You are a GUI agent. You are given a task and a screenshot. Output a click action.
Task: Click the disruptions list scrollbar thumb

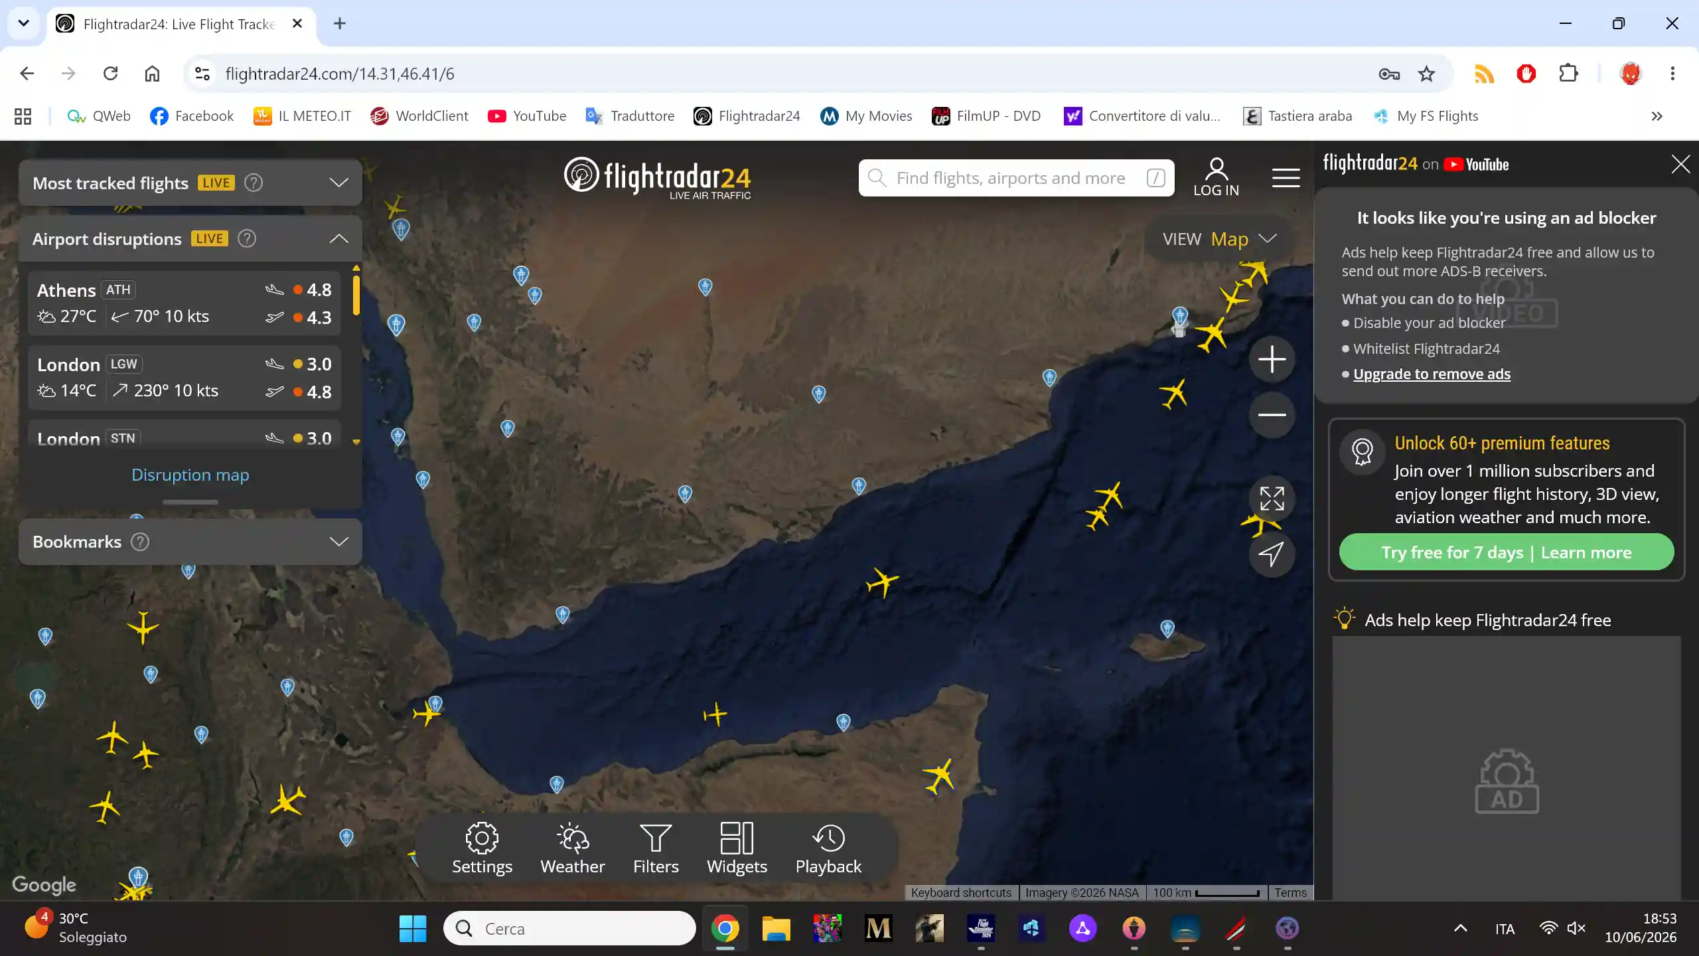pos(356,294)
